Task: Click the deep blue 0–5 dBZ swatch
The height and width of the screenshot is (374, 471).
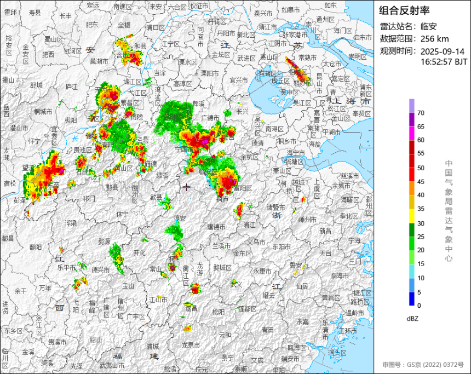Action: pyautogui.click(x=412, y=299)
